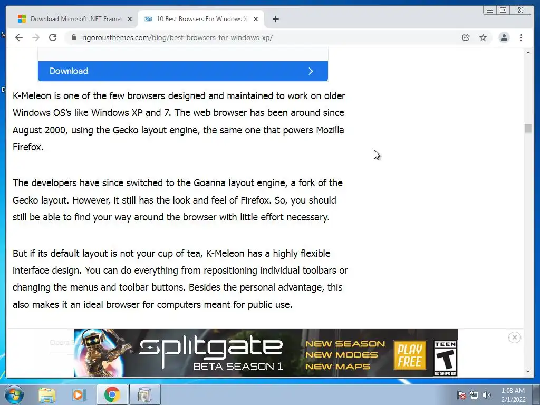Image resolution: width=540 pixels, height=405 pixels.
Task: Open Chrome three-dot menu
Action: [521, 37]
